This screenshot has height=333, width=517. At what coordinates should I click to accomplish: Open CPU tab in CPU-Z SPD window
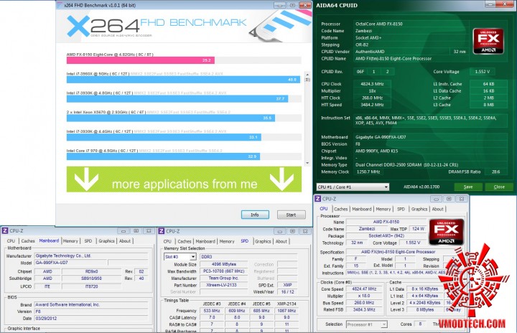[167, 241]
